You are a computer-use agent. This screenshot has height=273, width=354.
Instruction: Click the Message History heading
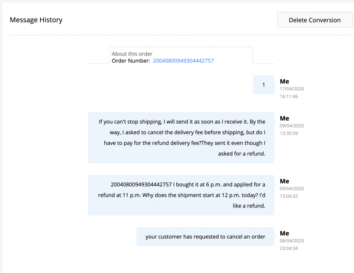pos(36,20)
